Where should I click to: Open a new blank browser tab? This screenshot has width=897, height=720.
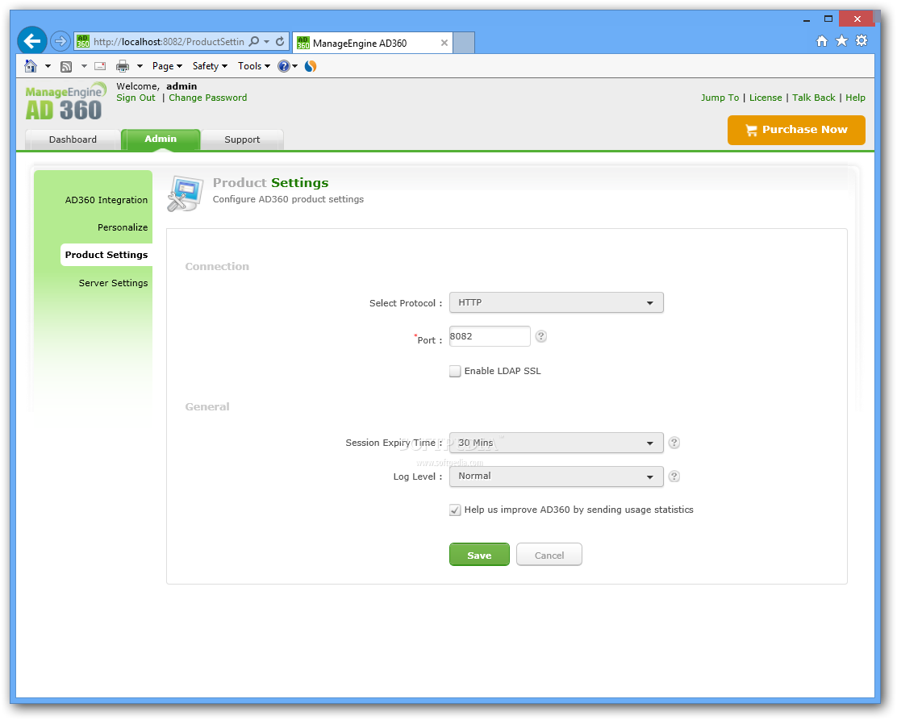coord(464,43)
